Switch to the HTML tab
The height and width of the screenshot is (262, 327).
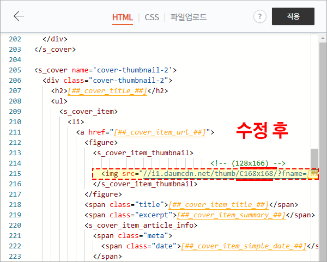(x=123, y=17)
